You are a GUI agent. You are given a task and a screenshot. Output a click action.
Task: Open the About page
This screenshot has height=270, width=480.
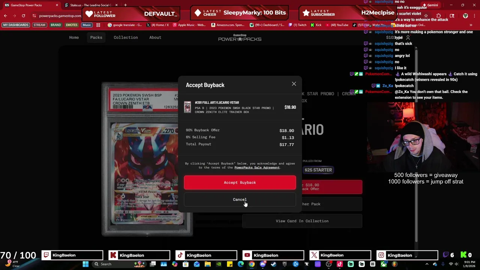click(155, 37)
